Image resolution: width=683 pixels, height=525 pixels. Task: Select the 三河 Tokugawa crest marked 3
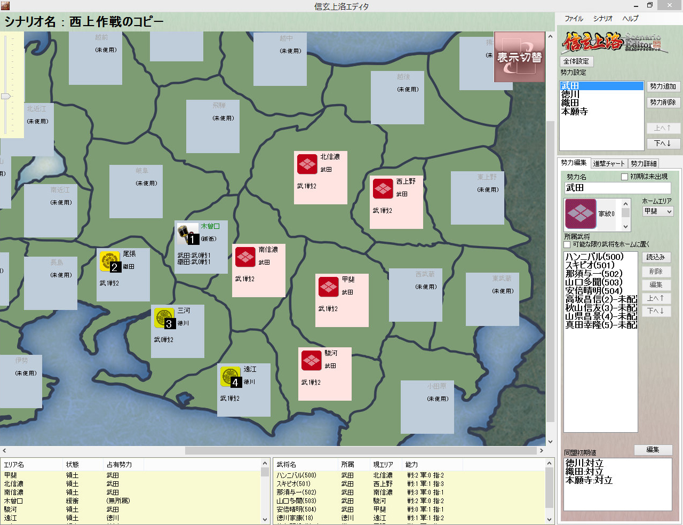coord(164,318)
